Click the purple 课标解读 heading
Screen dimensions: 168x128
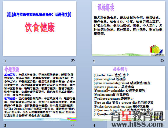click(106, 7)
